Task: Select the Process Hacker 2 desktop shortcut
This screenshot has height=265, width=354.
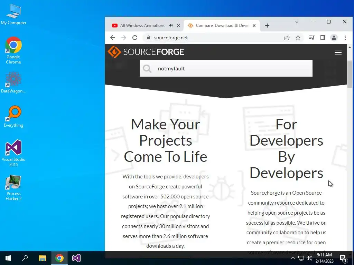Action: click(x=13, y=188)
